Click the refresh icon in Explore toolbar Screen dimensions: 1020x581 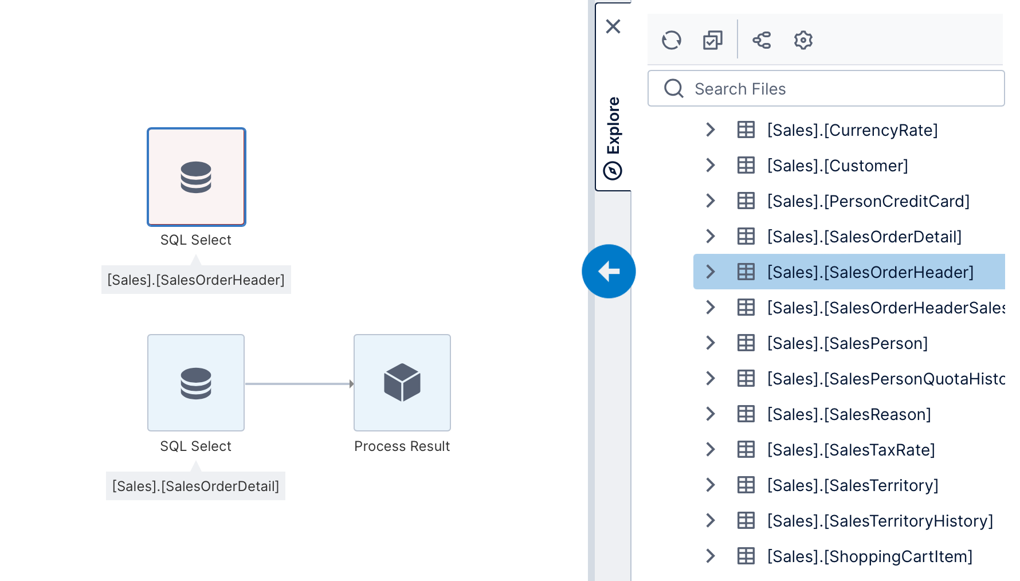(671, 40)
